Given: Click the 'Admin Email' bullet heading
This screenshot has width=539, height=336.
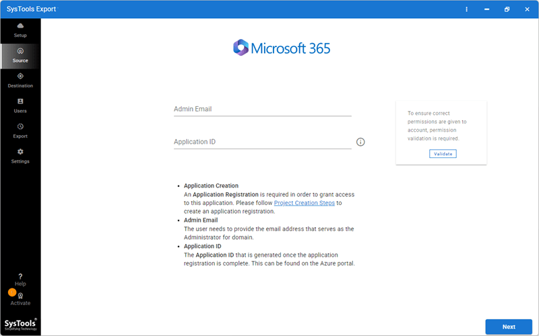Looking at the screenshot, I should click(201, 220).
